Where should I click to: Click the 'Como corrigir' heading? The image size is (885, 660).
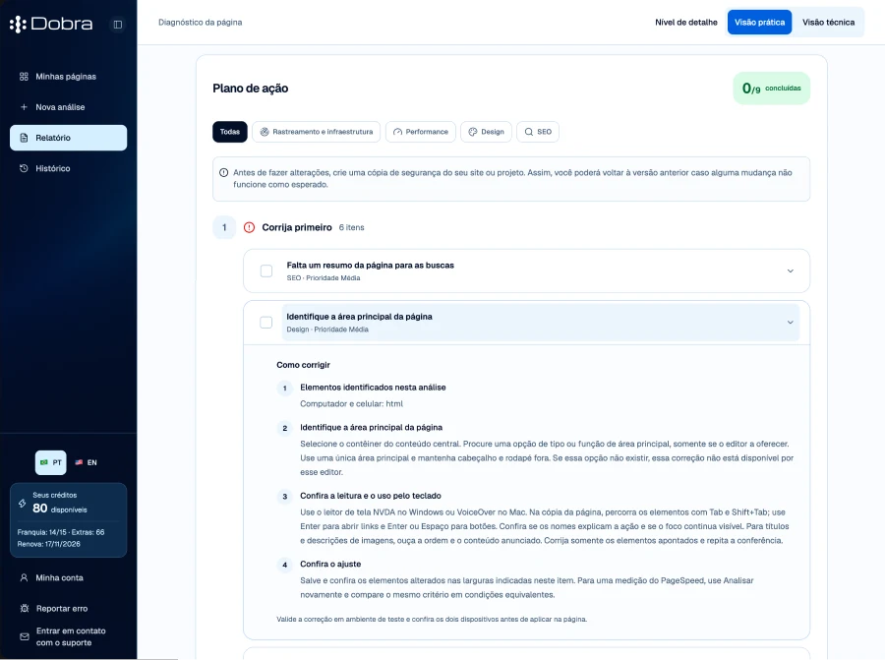(303, 365)
